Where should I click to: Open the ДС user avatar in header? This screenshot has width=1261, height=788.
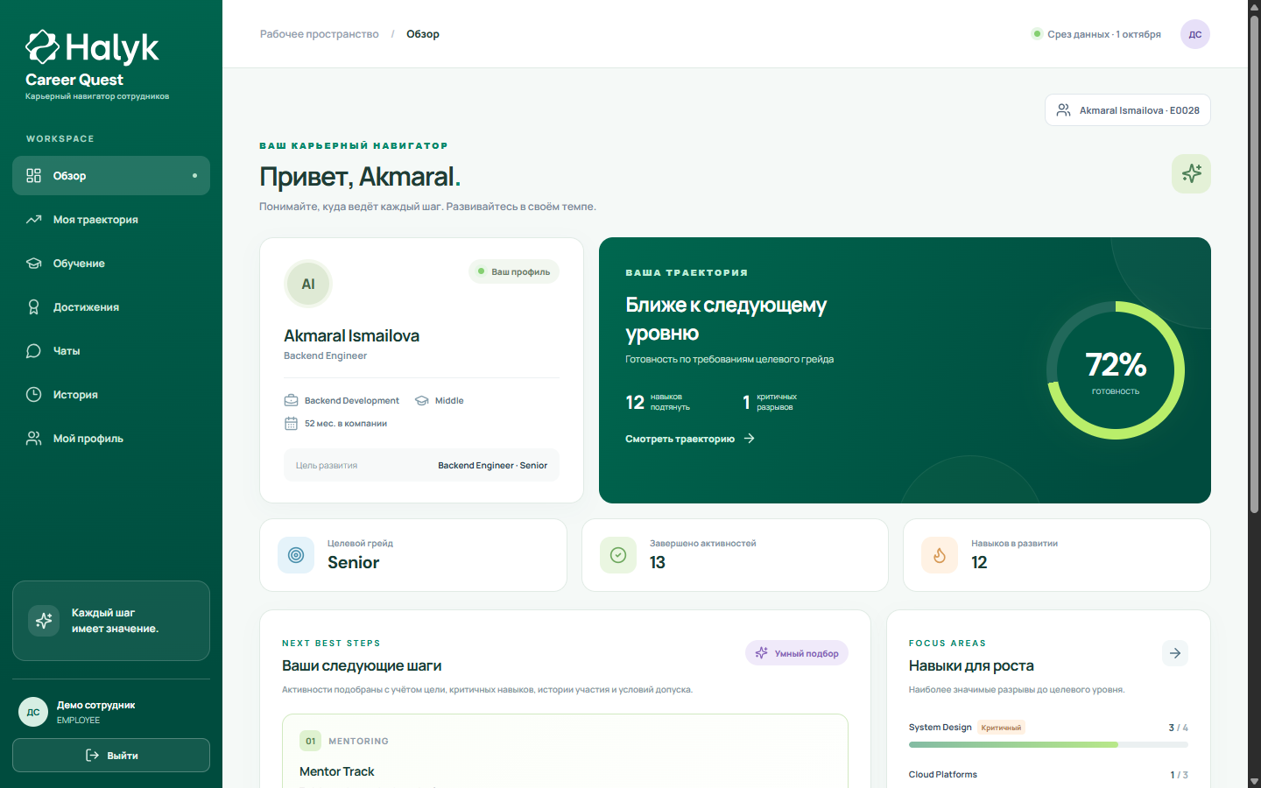(x=1195, y=34)
